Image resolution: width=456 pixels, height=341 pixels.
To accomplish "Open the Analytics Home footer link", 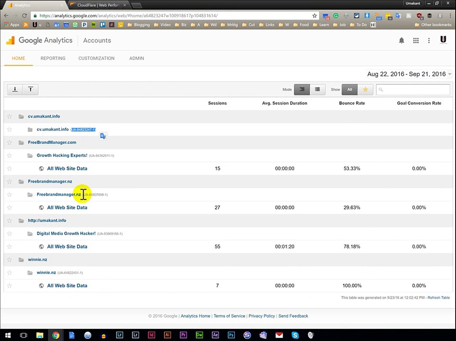I will pos(195,316).
